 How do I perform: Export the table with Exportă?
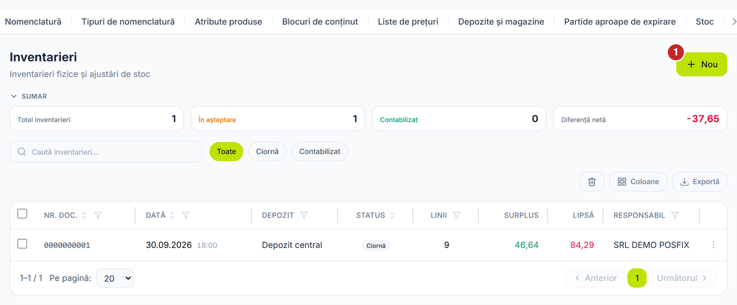(700, 182)
